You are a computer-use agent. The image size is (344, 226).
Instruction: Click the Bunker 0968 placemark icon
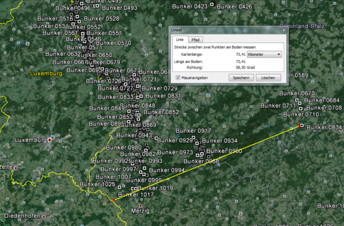coord(208,157)
